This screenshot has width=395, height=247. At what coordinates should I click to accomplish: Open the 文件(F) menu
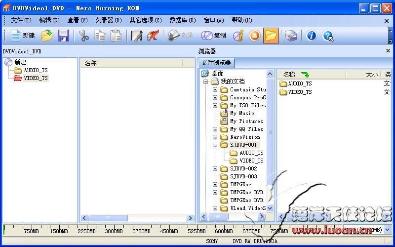[21, 20]
